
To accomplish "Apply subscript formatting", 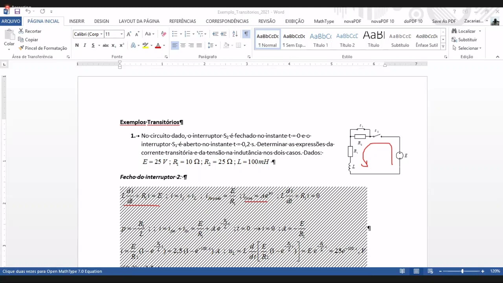I will 114,46.
